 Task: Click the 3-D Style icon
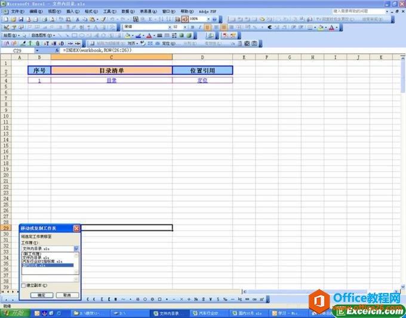tap(189, 35)
